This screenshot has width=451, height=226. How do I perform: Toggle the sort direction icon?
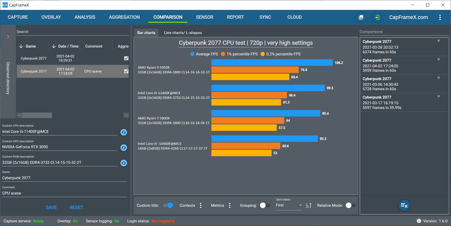tap(308, 205)
